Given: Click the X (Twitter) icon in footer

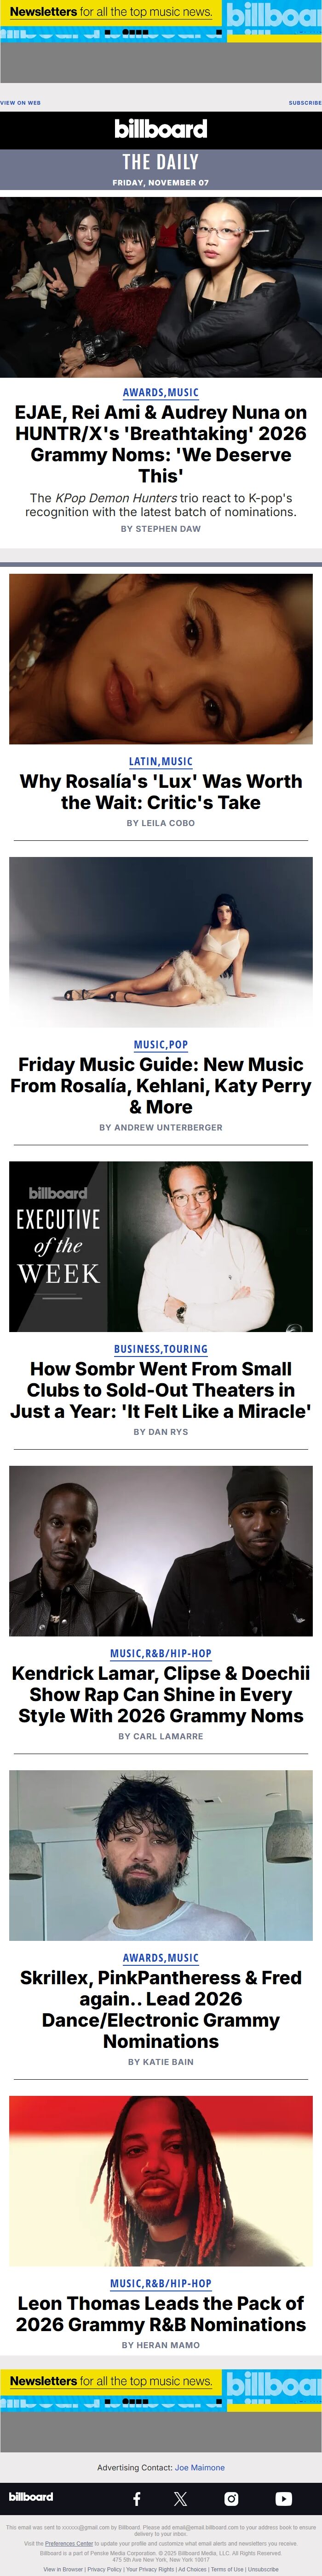Looking at the screenshot, I should pyautogui.click(x=180, y=2498).
